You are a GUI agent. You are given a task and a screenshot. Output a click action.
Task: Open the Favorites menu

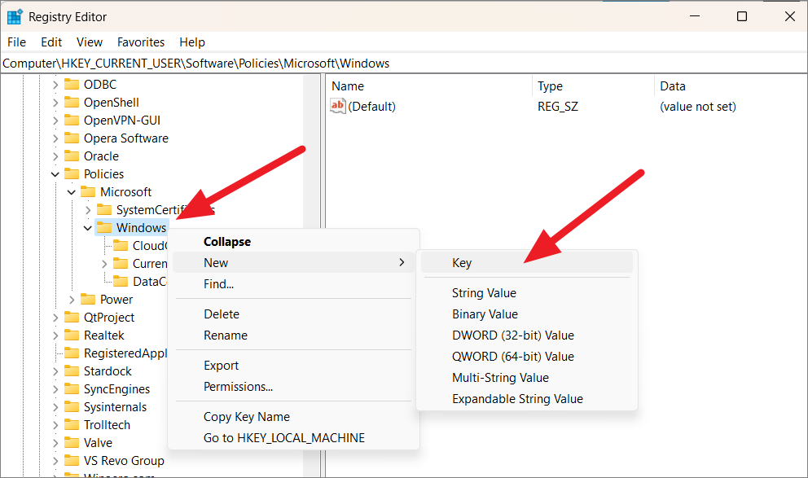(x=140, y=42)
